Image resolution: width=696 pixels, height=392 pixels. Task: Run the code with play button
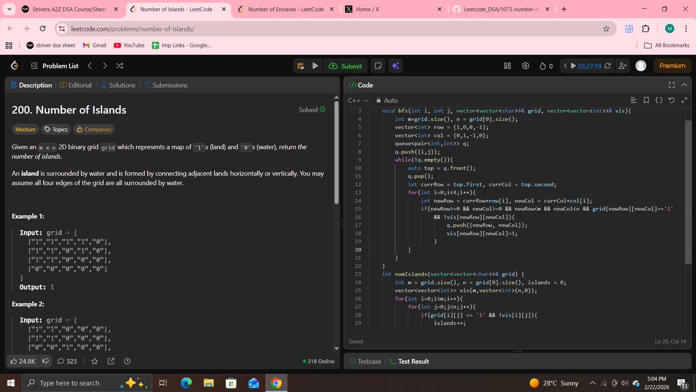pyautogui.click(x=315, y=66)
